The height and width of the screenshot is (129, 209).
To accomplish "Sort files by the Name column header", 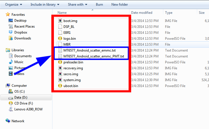I will pyautogui.click(x=62, y=13).
